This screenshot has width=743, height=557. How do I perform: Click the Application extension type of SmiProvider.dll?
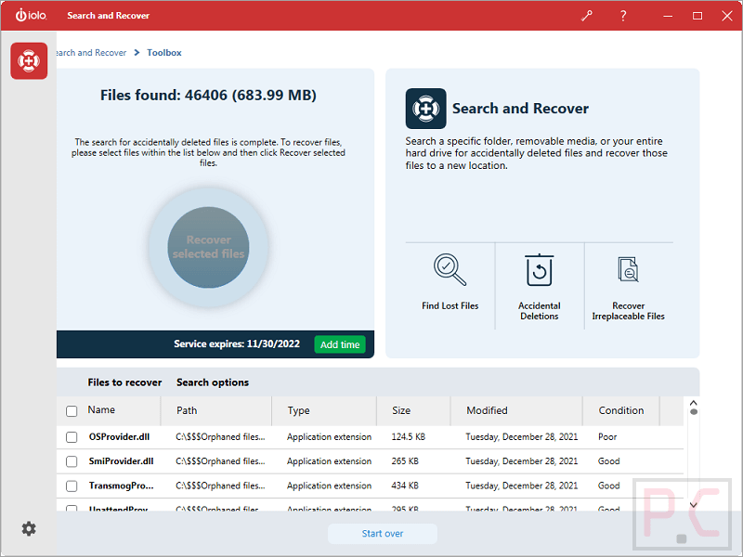[329, 461]
